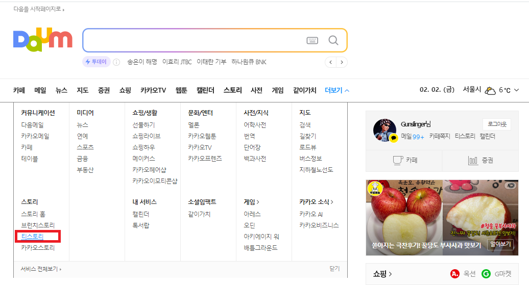Click the info icon beside 투데이

pyautogui.click(x=116, y=62)
